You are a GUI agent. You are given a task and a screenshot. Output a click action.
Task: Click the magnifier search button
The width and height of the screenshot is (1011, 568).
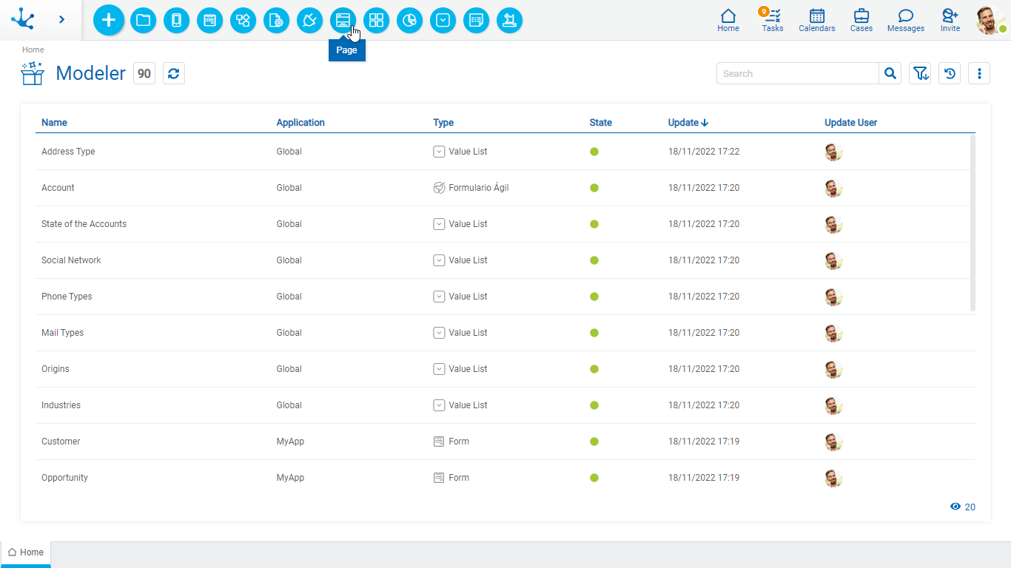pos(890,73)
